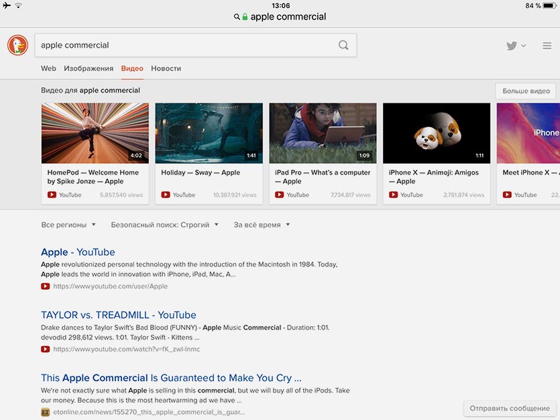The height and width of the screenshot is (420, 560).
Task: Click YouTube icon under HomePod video card
Action: pos(52,195)
